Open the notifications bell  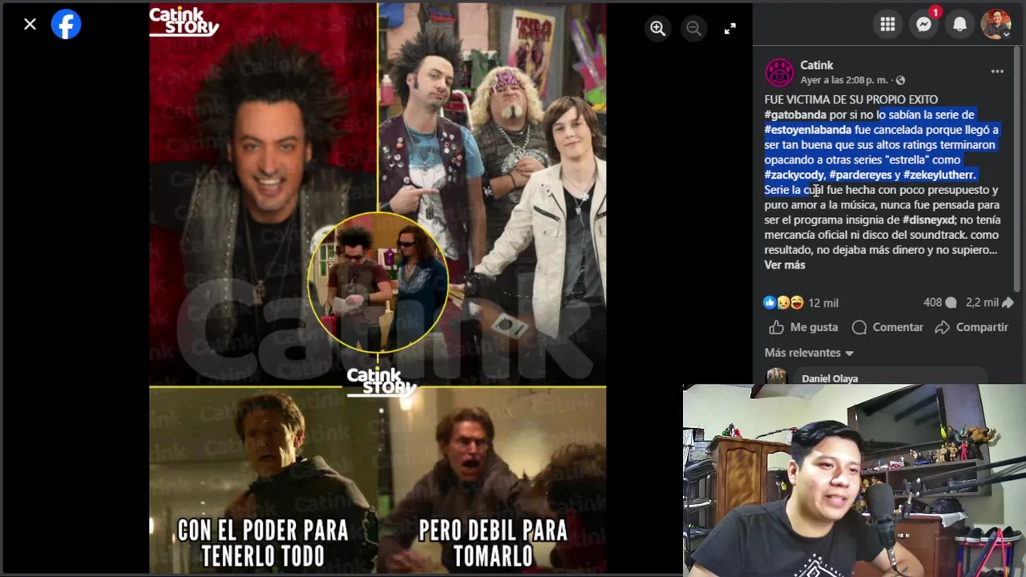(960, 25)
